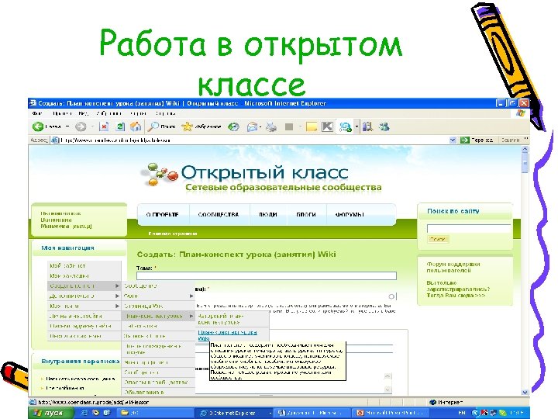This screenshot has width=558, height=419.
Task: Print the page with the printer icon
Action: point(271,126)
